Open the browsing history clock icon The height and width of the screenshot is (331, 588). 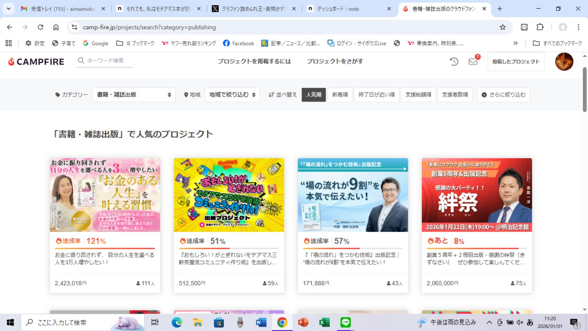(x=454, y=62)
